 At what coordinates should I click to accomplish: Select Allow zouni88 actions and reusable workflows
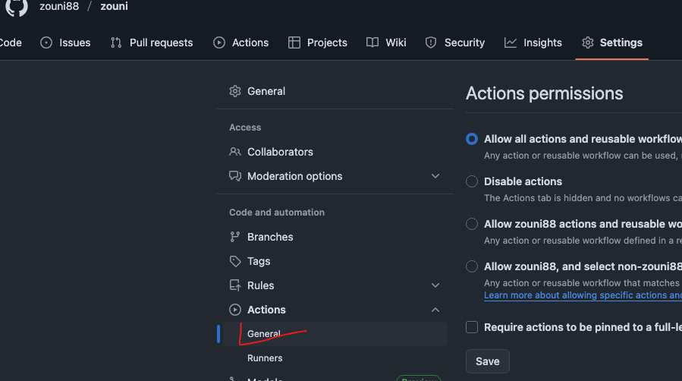click(472, 224)
